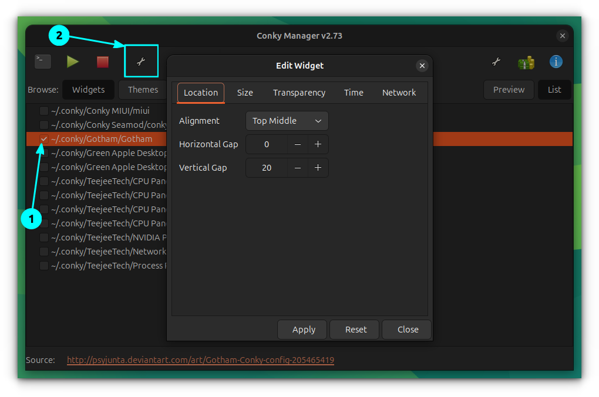Enable the Conky MIUI widget checkbox
Screen dimensions: 599x397
click(x=44, y=111)
